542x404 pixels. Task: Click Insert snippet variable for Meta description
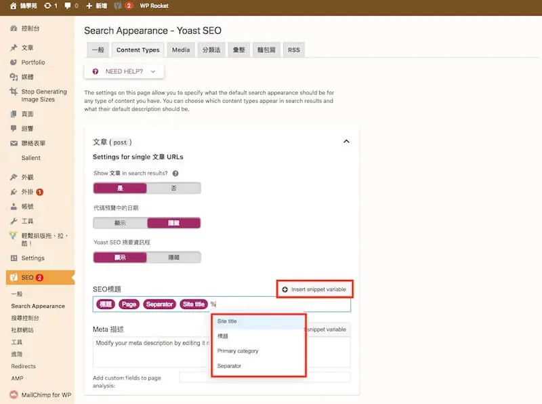pos(327,329)
